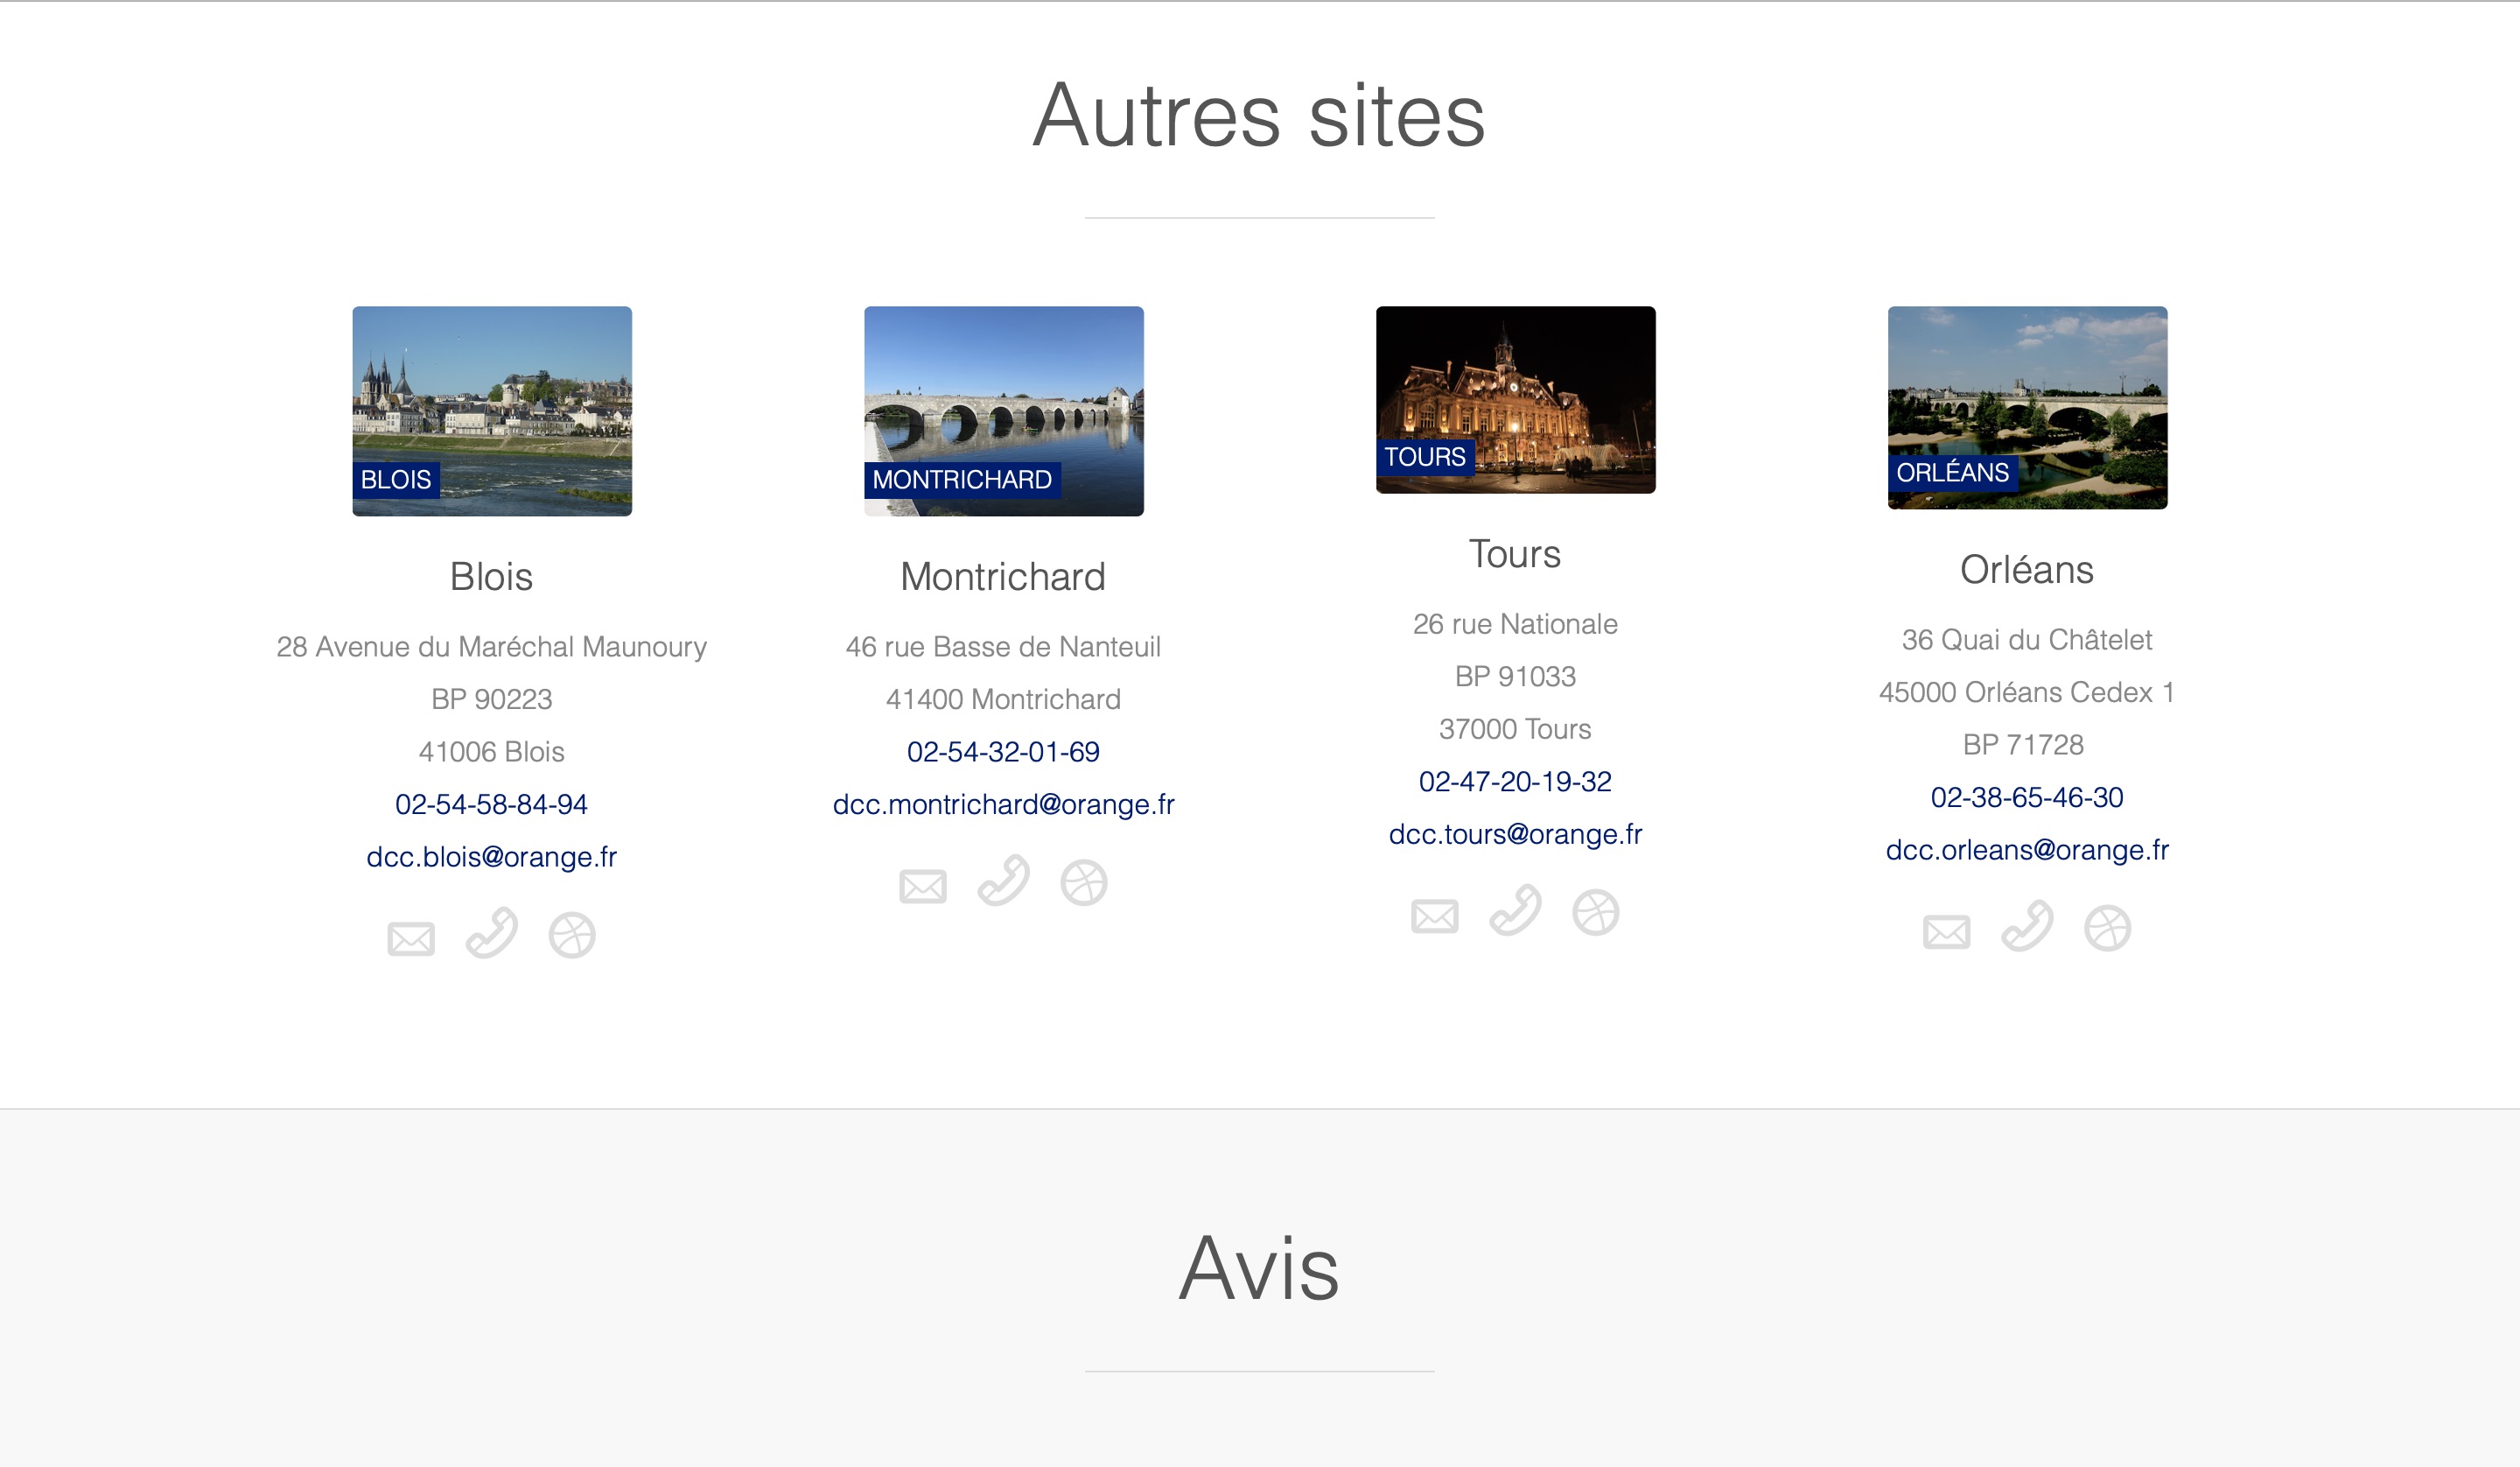The height and width of the screenshot is (1467, 2520).
Task: Open the Tours night photo
Action: coord(1516,400)
